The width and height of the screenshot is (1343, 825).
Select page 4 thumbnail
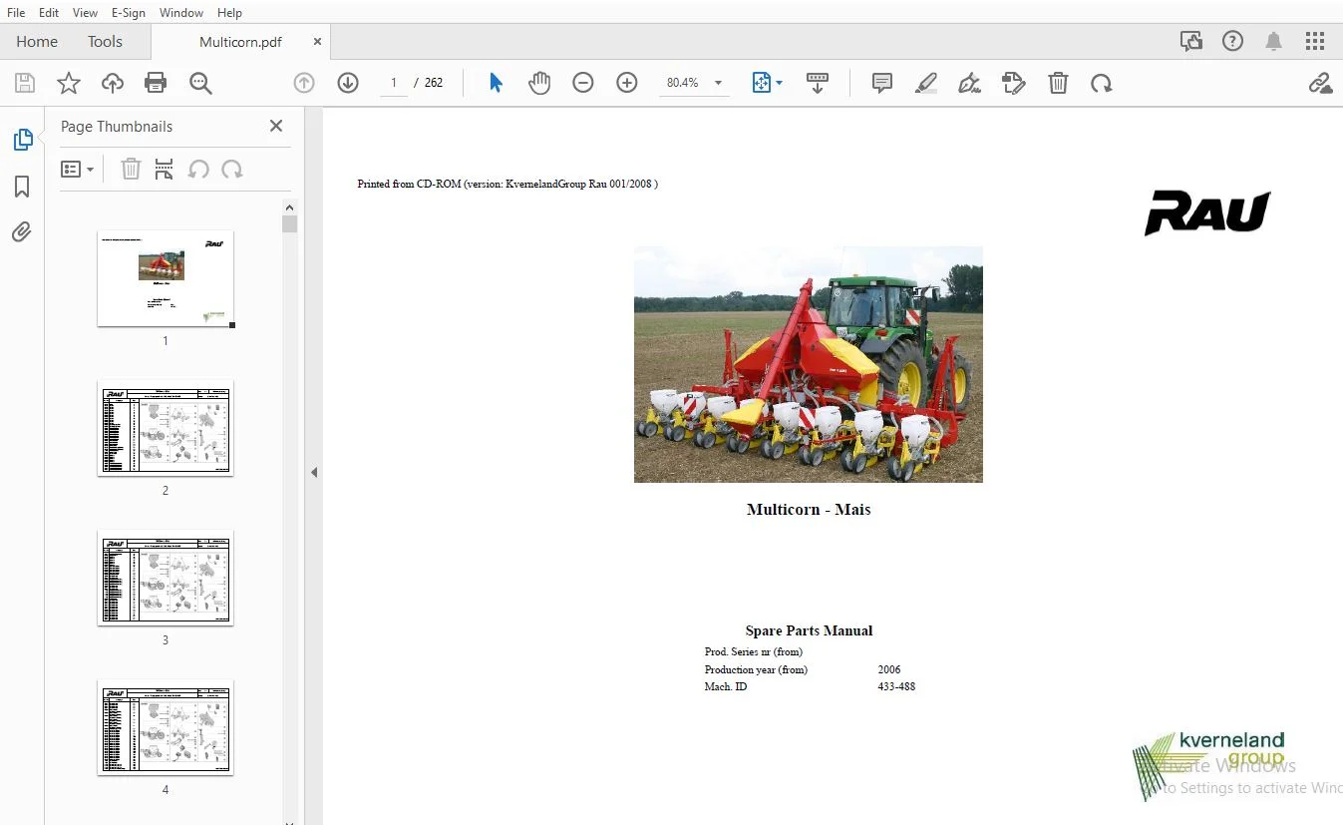tap(166, 727)
